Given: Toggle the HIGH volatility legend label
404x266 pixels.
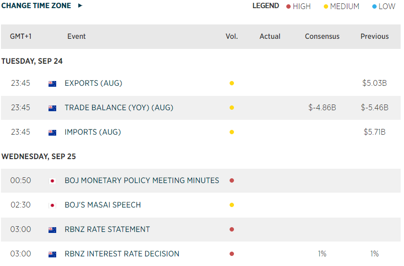Looking at the screenshot, I should (302, 6).
